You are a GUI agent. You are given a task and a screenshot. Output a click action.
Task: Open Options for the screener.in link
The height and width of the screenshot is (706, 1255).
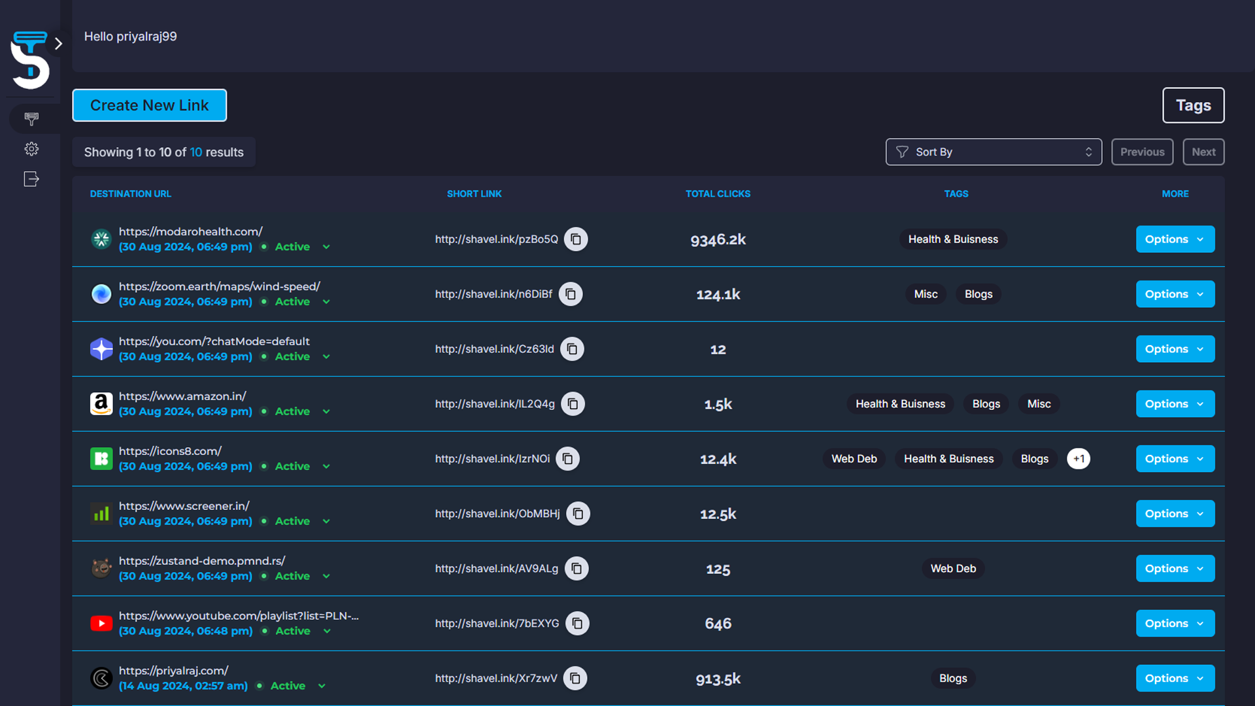1175,513
